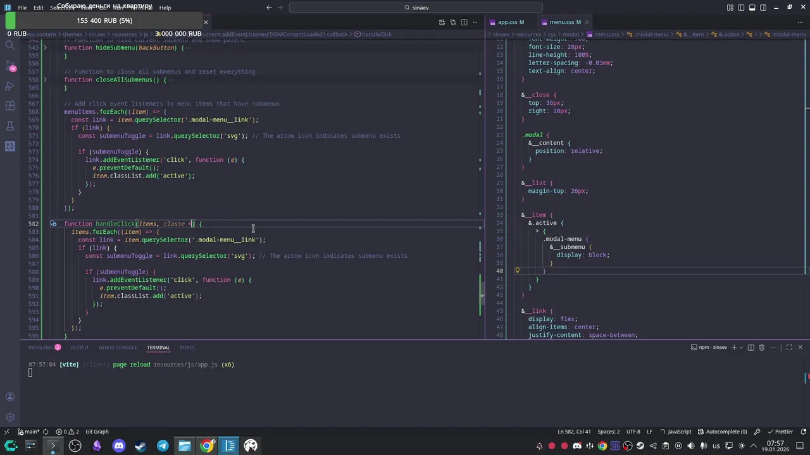810x455 pixels.
Task: Click Customize Layout icon in title bar
Action: coord(730,8)
